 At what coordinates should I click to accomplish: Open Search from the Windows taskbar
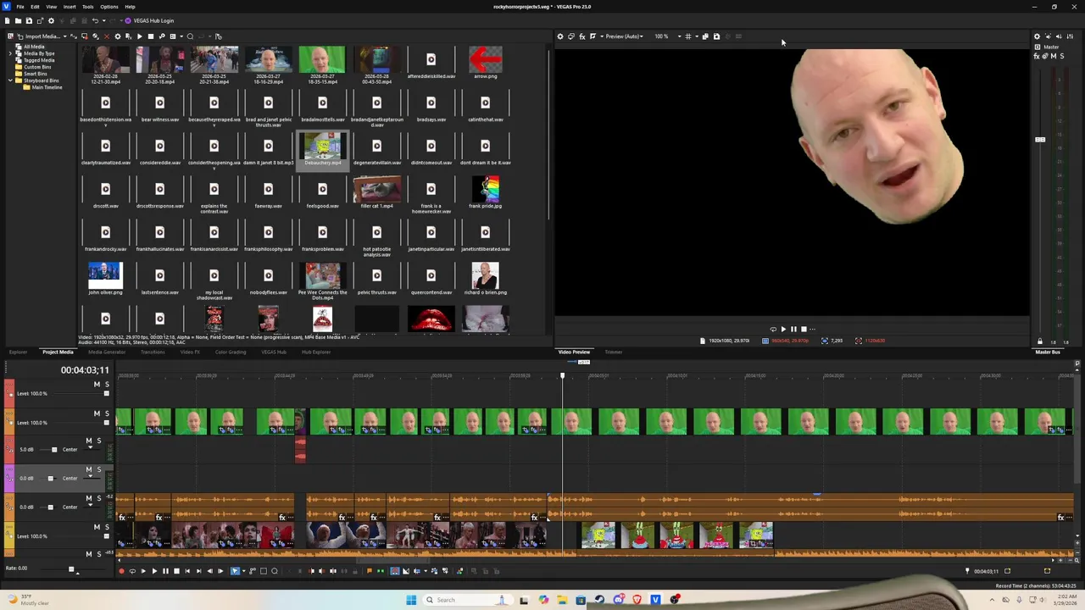(x=465, y=600)
